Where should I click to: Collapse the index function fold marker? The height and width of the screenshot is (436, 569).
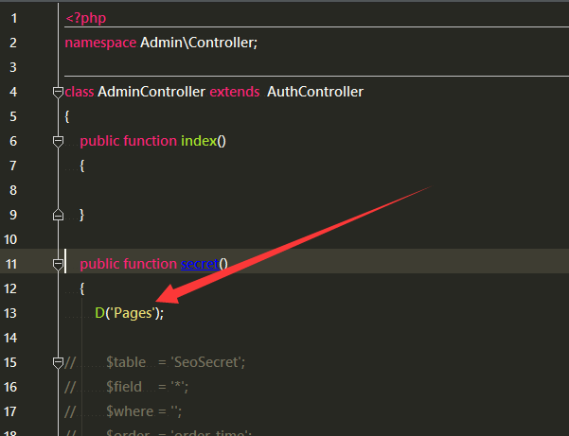click(x=58, y=141)
